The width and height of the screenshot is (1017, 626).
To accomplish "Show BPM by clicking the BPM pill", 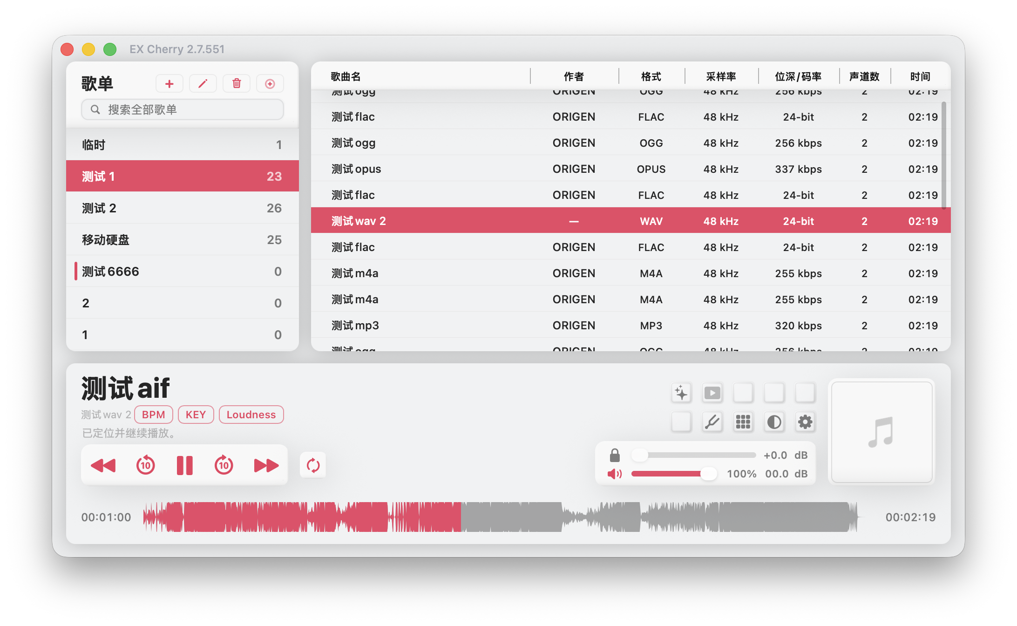I will (153, 414).
